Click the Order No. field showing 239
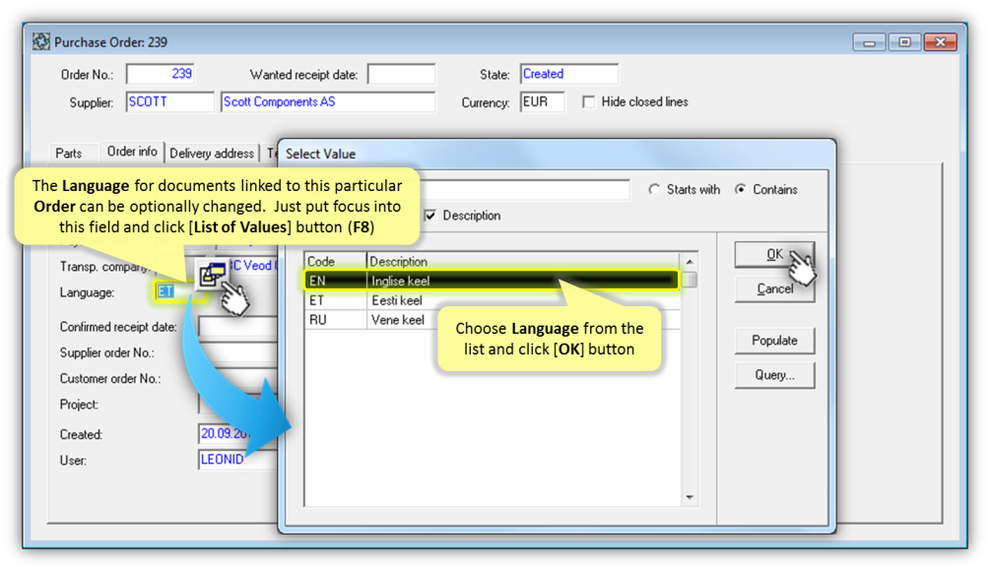 [x=161, y=74]
